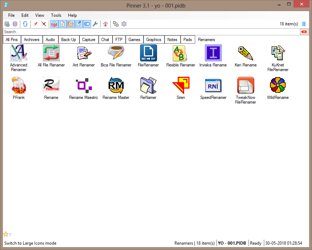
Task: Select the Inviska Rename pin
Action: click(213, 56)
